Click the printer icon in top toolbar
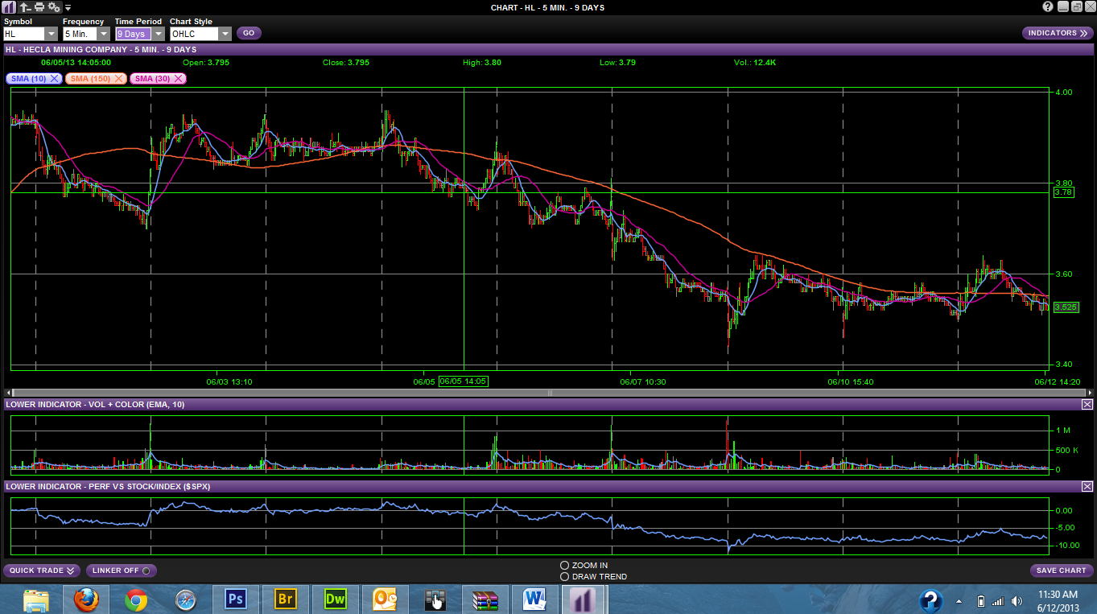 [39, 6]
